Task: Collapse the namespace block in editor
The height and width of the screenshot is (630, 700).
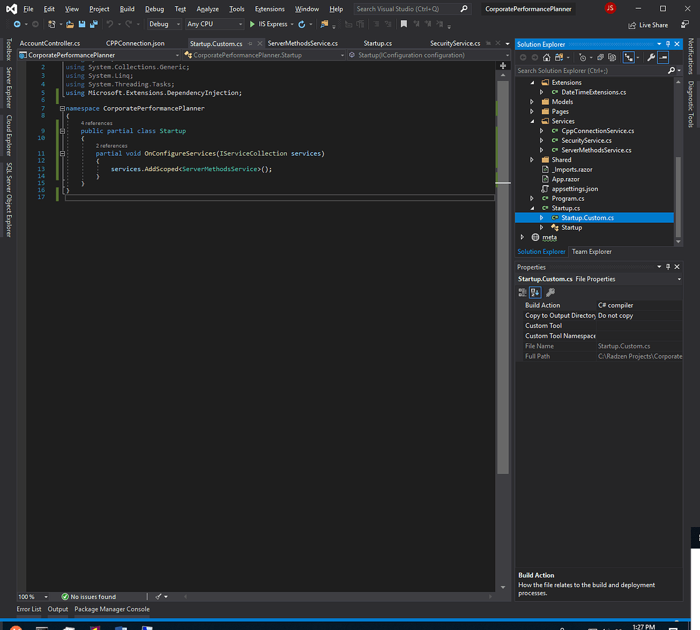Action: click(62, 109)
